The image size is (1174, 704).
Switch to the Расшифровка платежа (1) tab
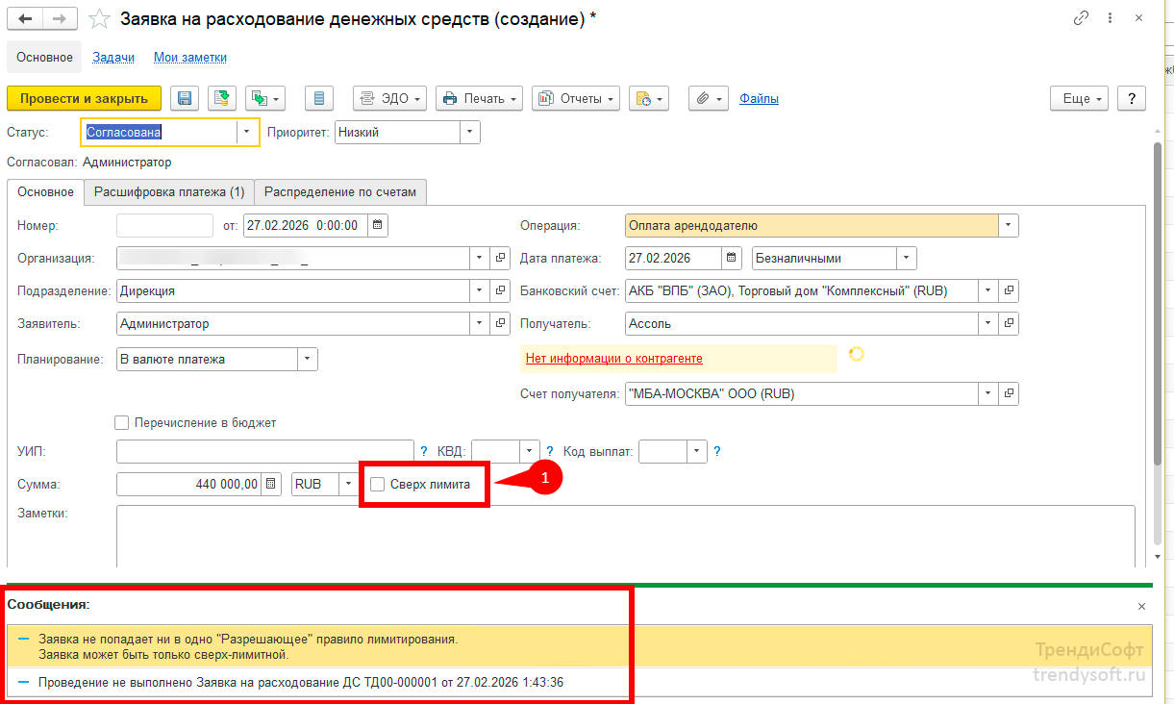pyautogui.click(x=169, y=191)
